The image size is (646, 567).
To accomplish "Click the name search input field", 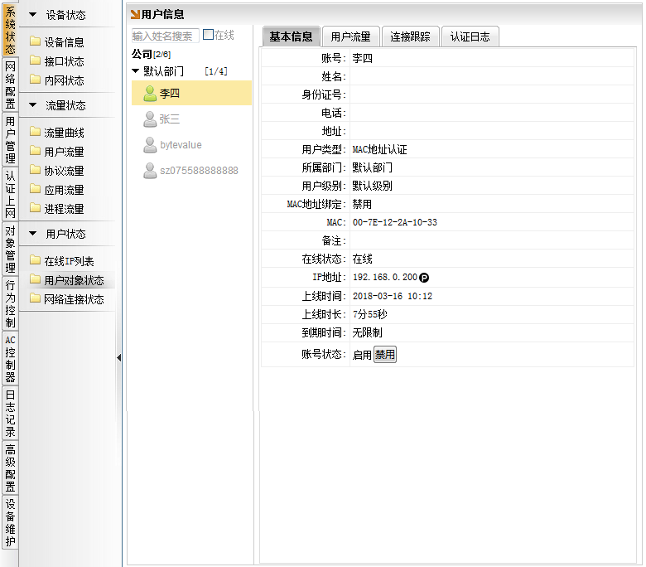I will pyautogui.click(x=165, y=36).
